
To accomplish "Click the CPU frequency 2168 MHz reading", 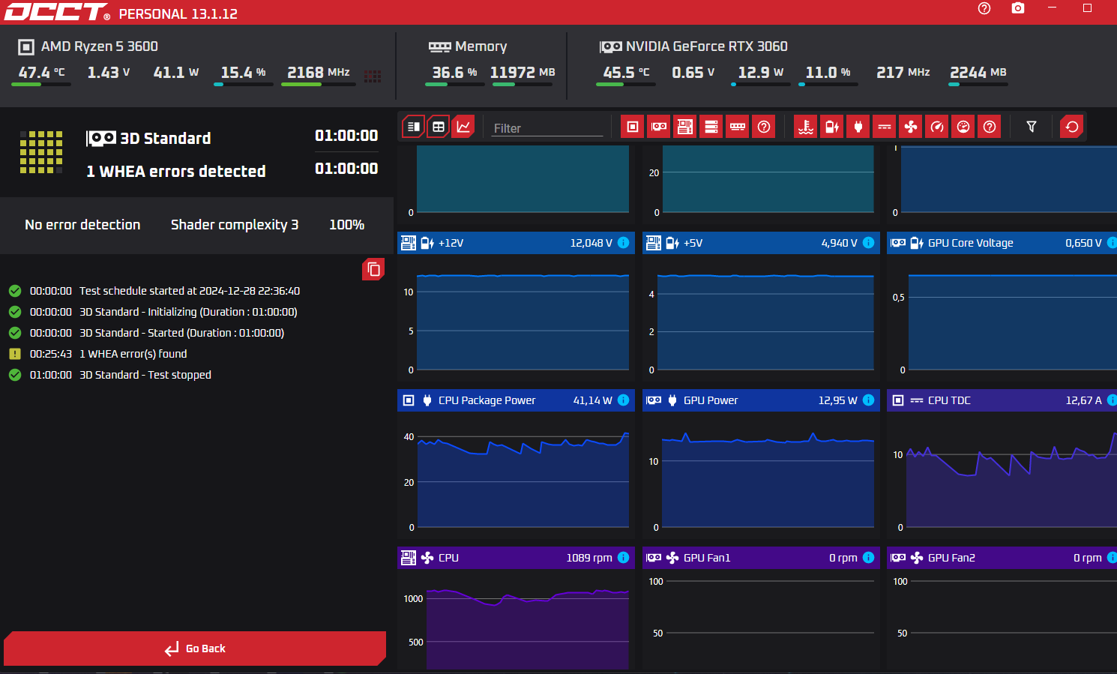I will pyautogui.click(x=319, y=73).
